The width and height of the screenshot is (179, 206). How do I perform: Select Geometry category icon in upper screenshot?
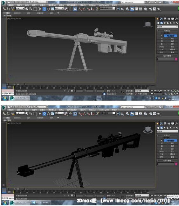tap(158, 23)
